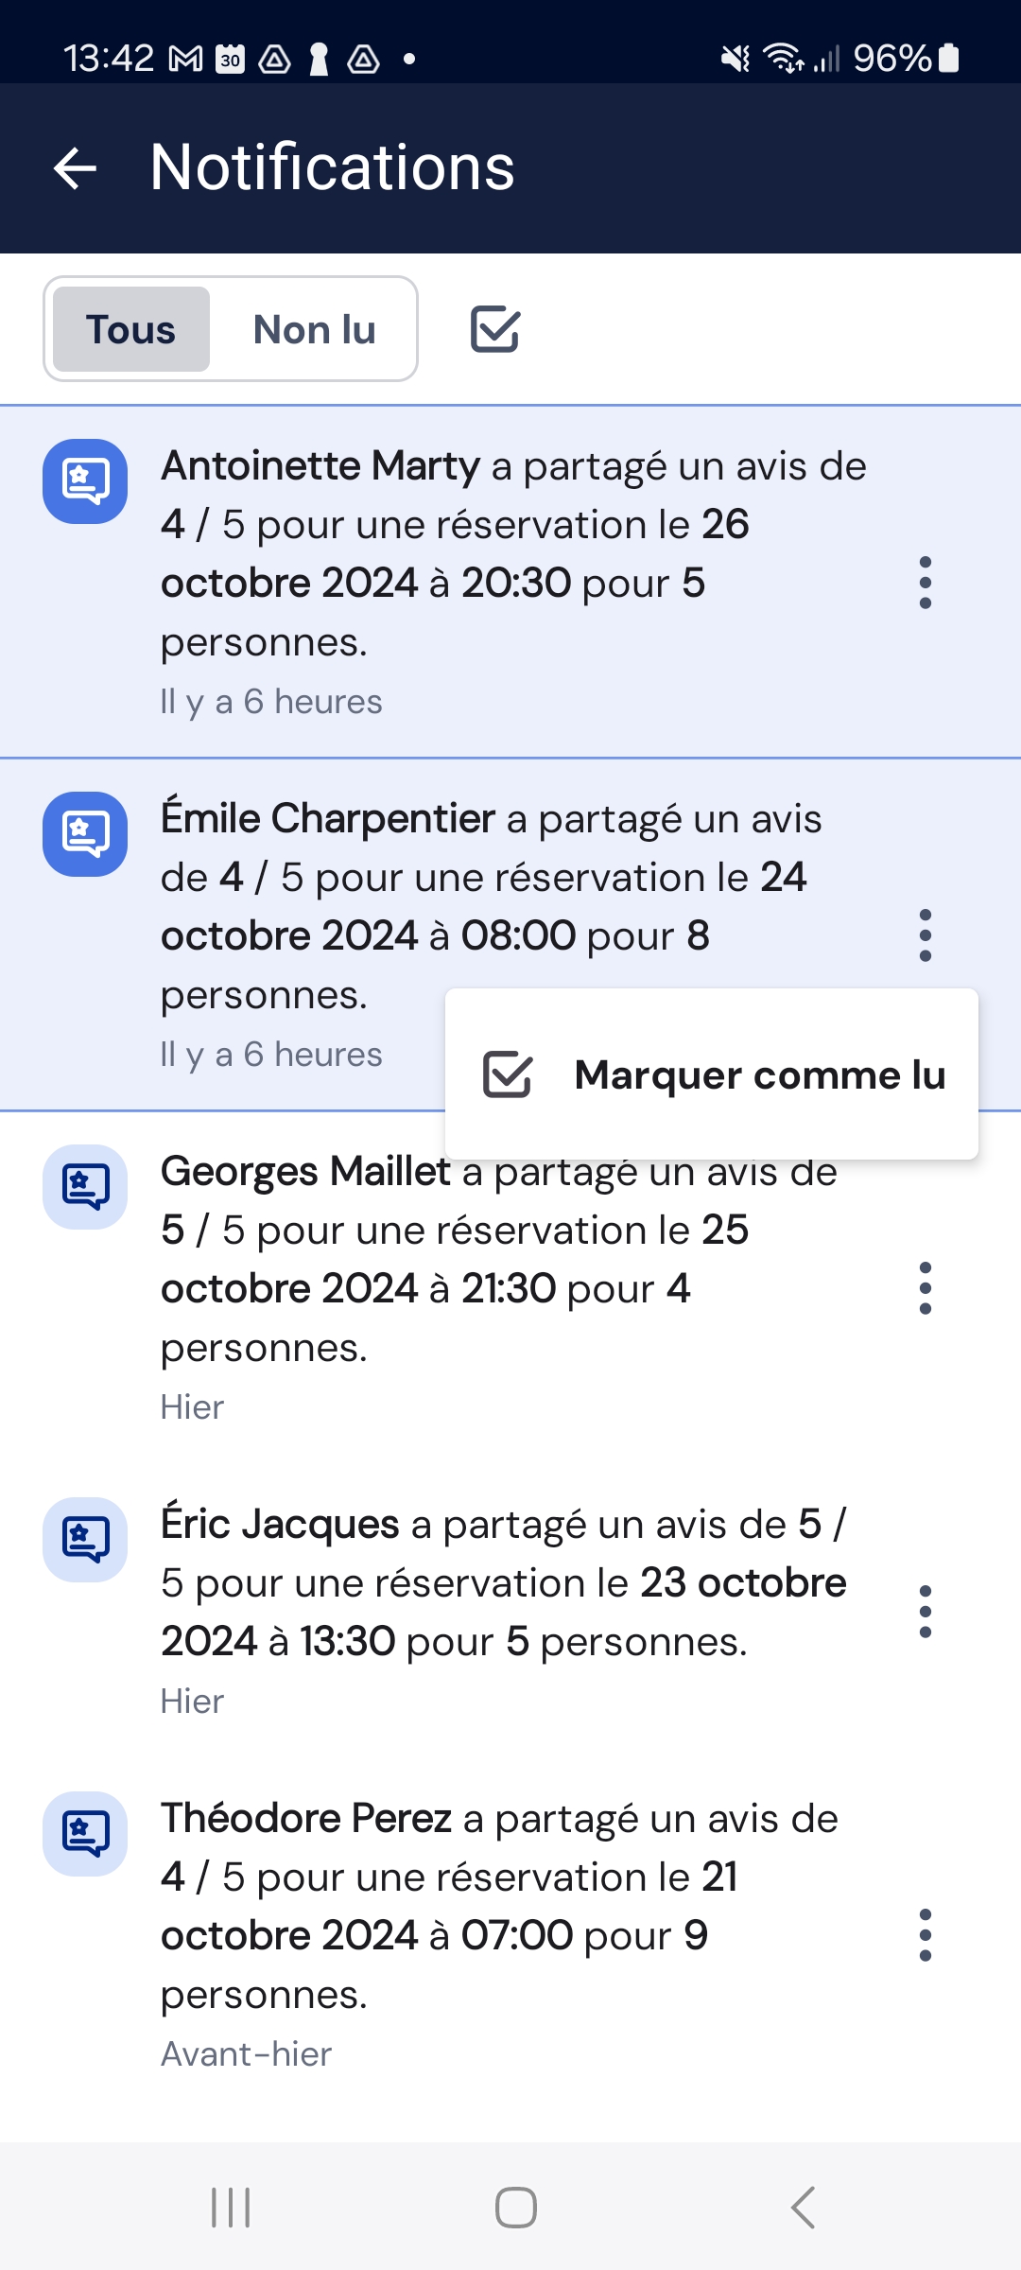Switch to the Tous filter tab
The width and height of the screenshot is (1021, 2270).
[131, 329]
